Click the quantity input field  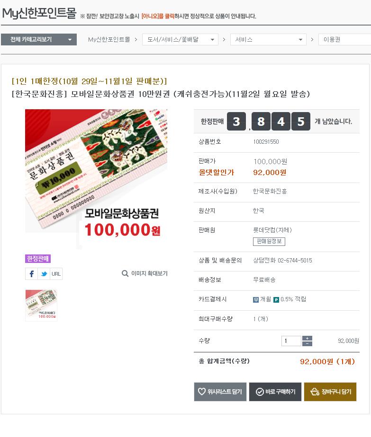(291, 341)
